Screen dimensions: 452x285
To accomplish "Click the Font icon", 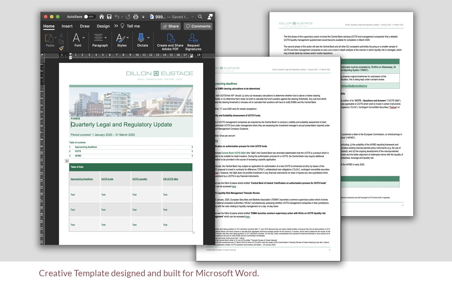I will pos(76,38).
